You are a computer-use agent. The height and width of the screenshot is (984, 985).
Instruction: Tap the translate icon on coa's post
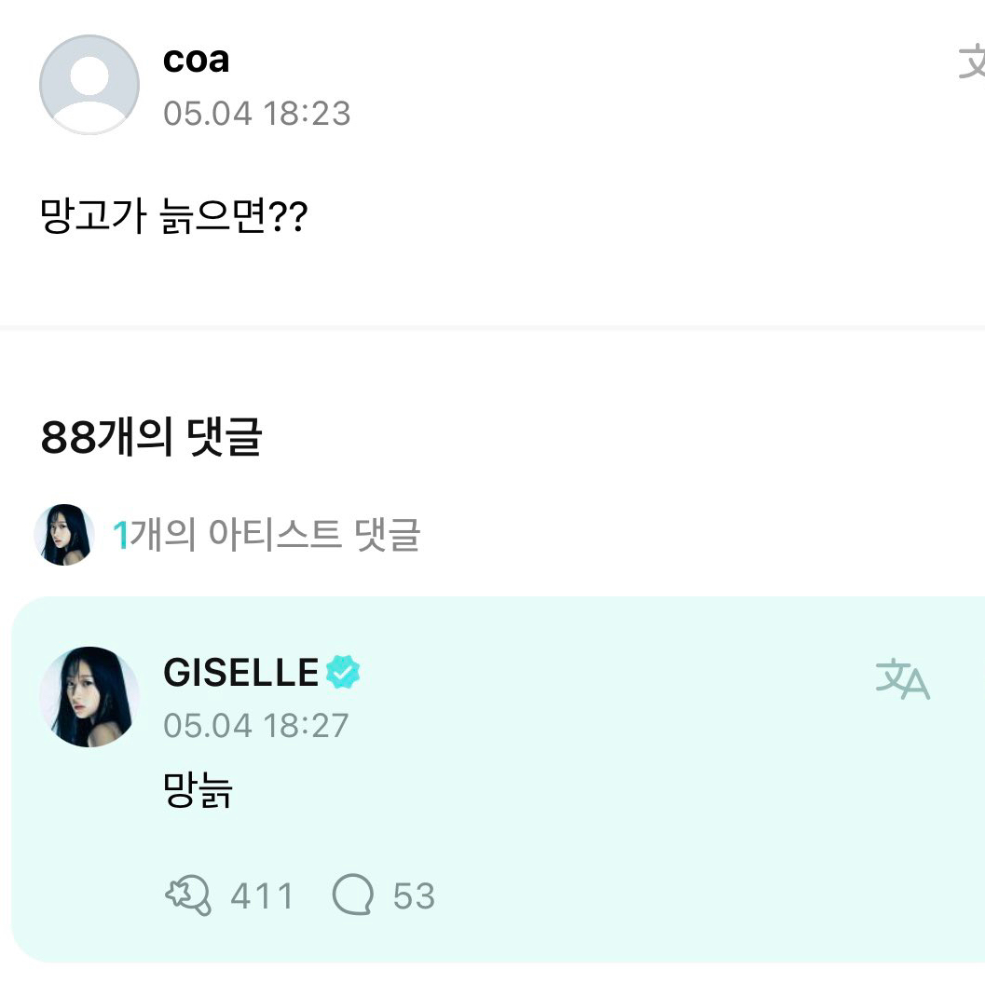click(972, 63)
